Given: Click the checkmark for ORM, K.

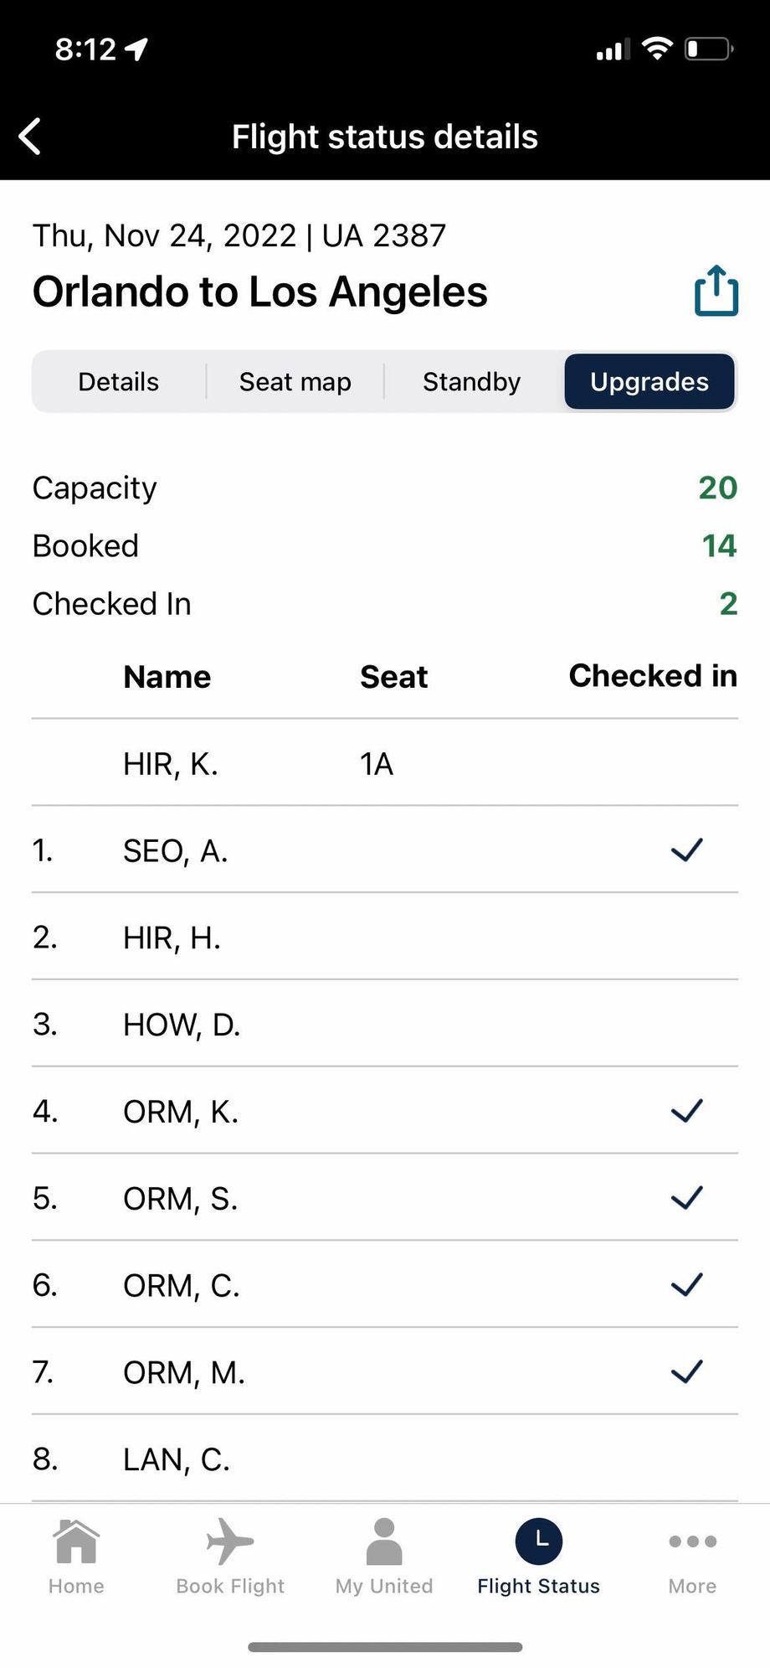Looking at the screenshot, I should pos(687,1110).
